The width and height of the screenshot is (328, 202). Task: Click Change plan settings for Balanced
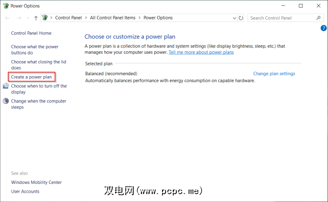pos(274,74)
